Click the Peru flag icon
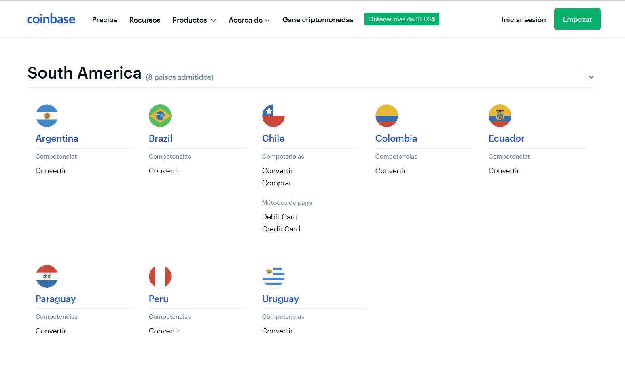This screenshot has height=382, width=625. [x=160, y=276]
